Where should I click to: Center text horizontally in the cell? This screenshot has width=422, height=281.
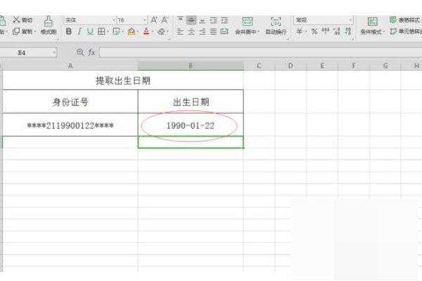[191, 32]
